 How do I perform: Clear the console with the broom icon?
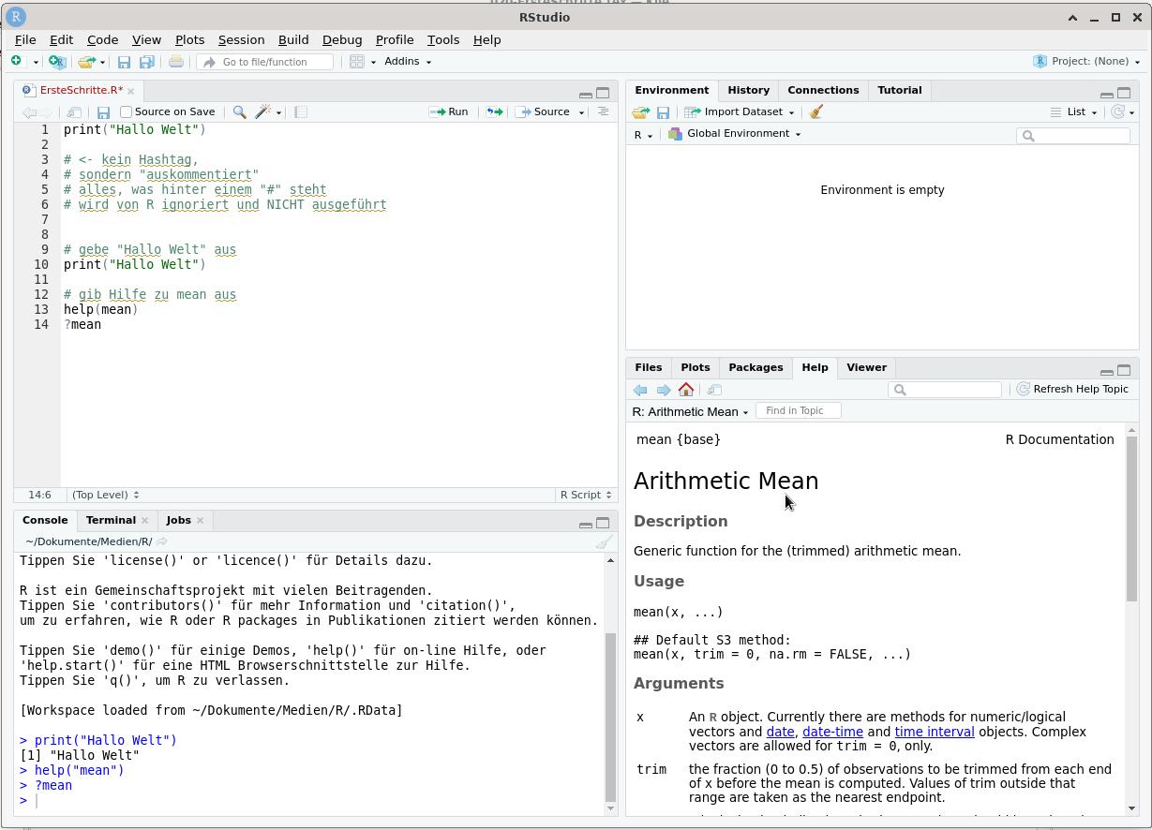tap(605, 541)
